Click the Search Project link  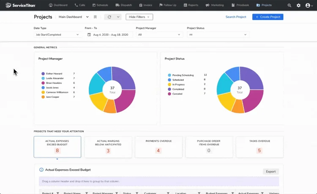coord(236,17)
